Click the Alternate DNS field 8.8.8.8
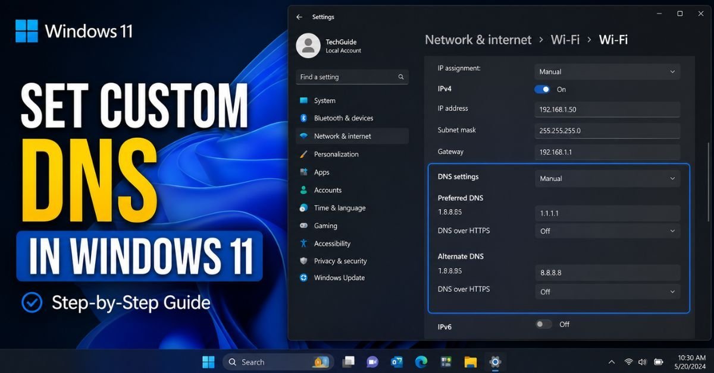This screenshot has height=373, width=714. [607, 273]
